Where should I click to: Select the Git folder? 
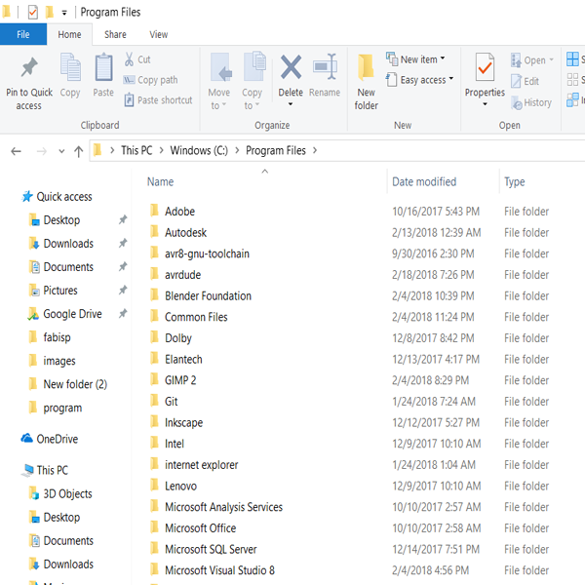click(171, 402)
